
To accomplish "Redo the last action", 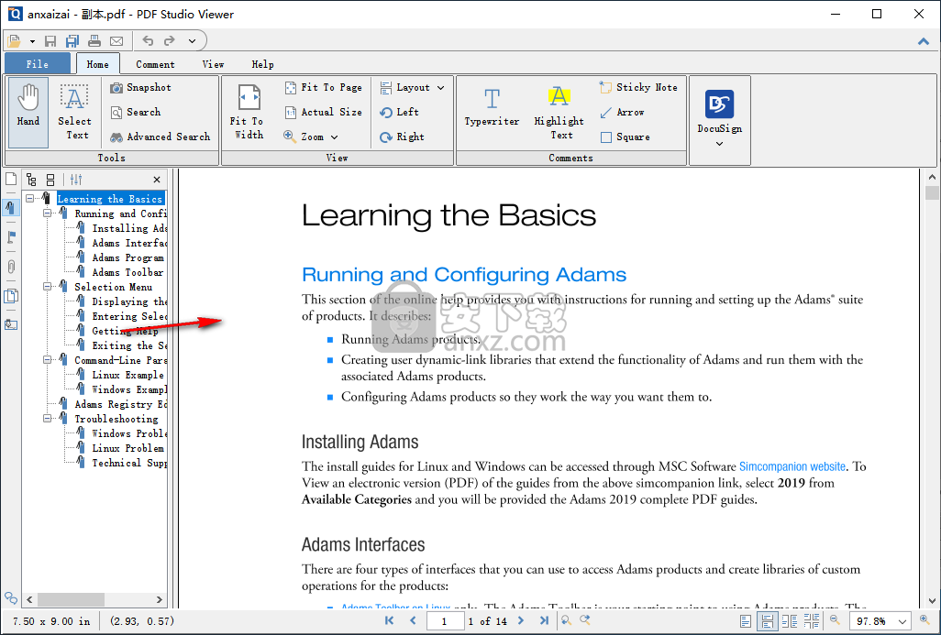I will [x=170, y=40].
